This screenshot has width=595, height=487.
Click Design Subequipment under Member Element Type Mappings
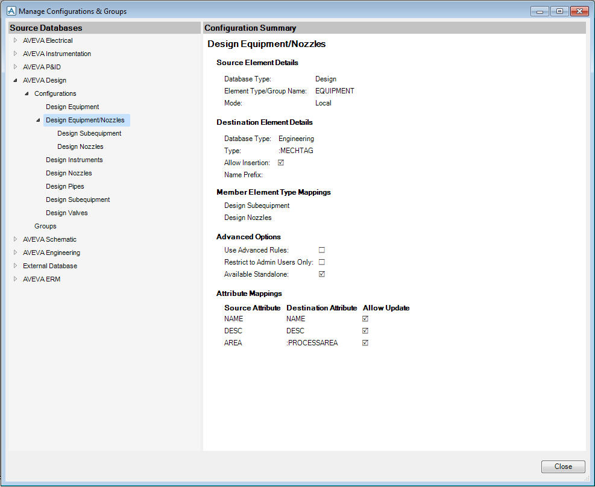coord(257,206)
